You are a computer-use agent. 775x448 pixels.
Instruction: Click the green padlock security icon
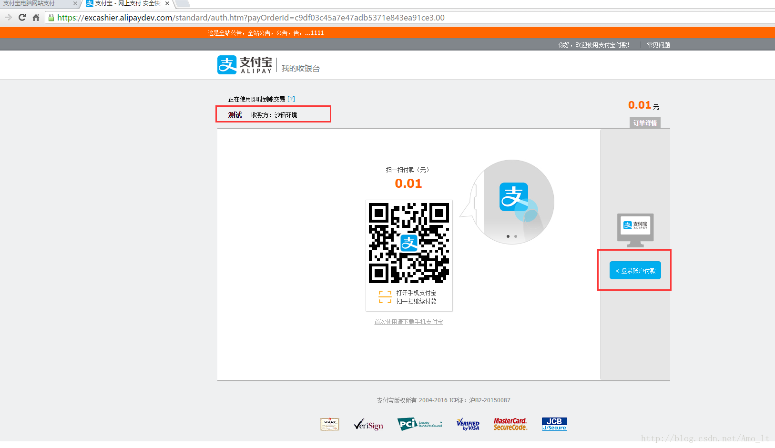(51, 18)
